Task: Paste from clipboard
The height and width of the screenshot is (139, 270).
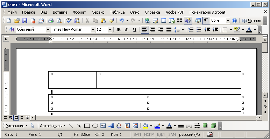Action: 103,21
